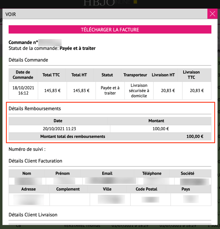The width and height of the screenshot is (220, 229).
Task: Select the Montant header in refunds table
Action: tap(156, 121)
